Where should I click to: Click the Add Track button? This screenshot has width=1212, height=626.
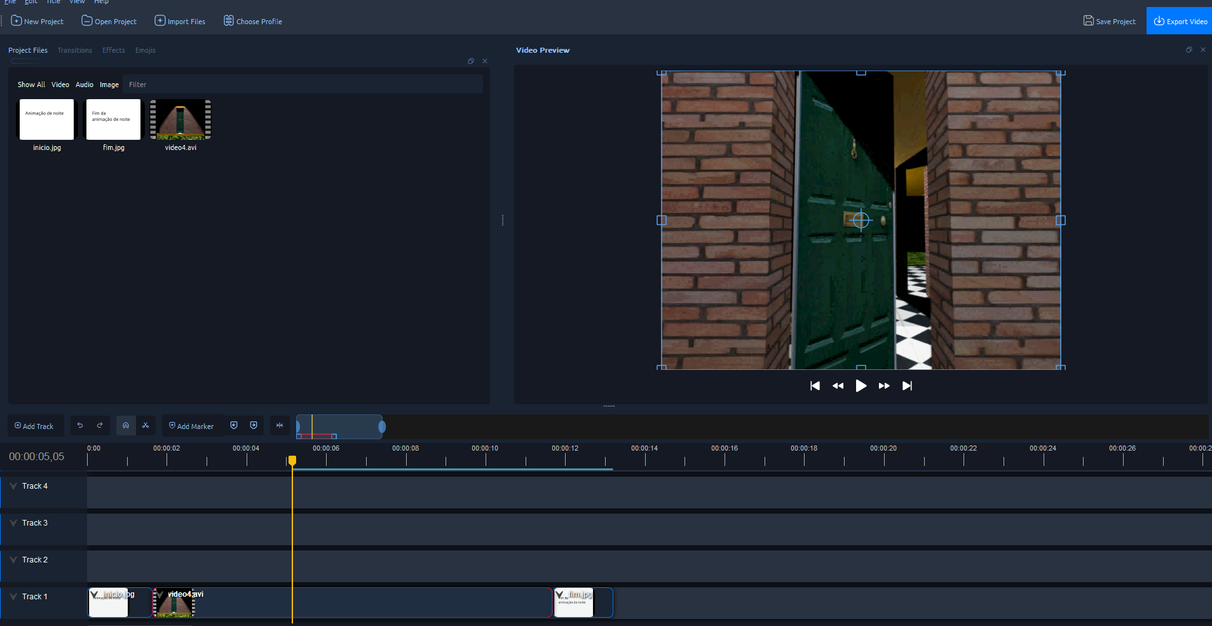coord(34,426)
